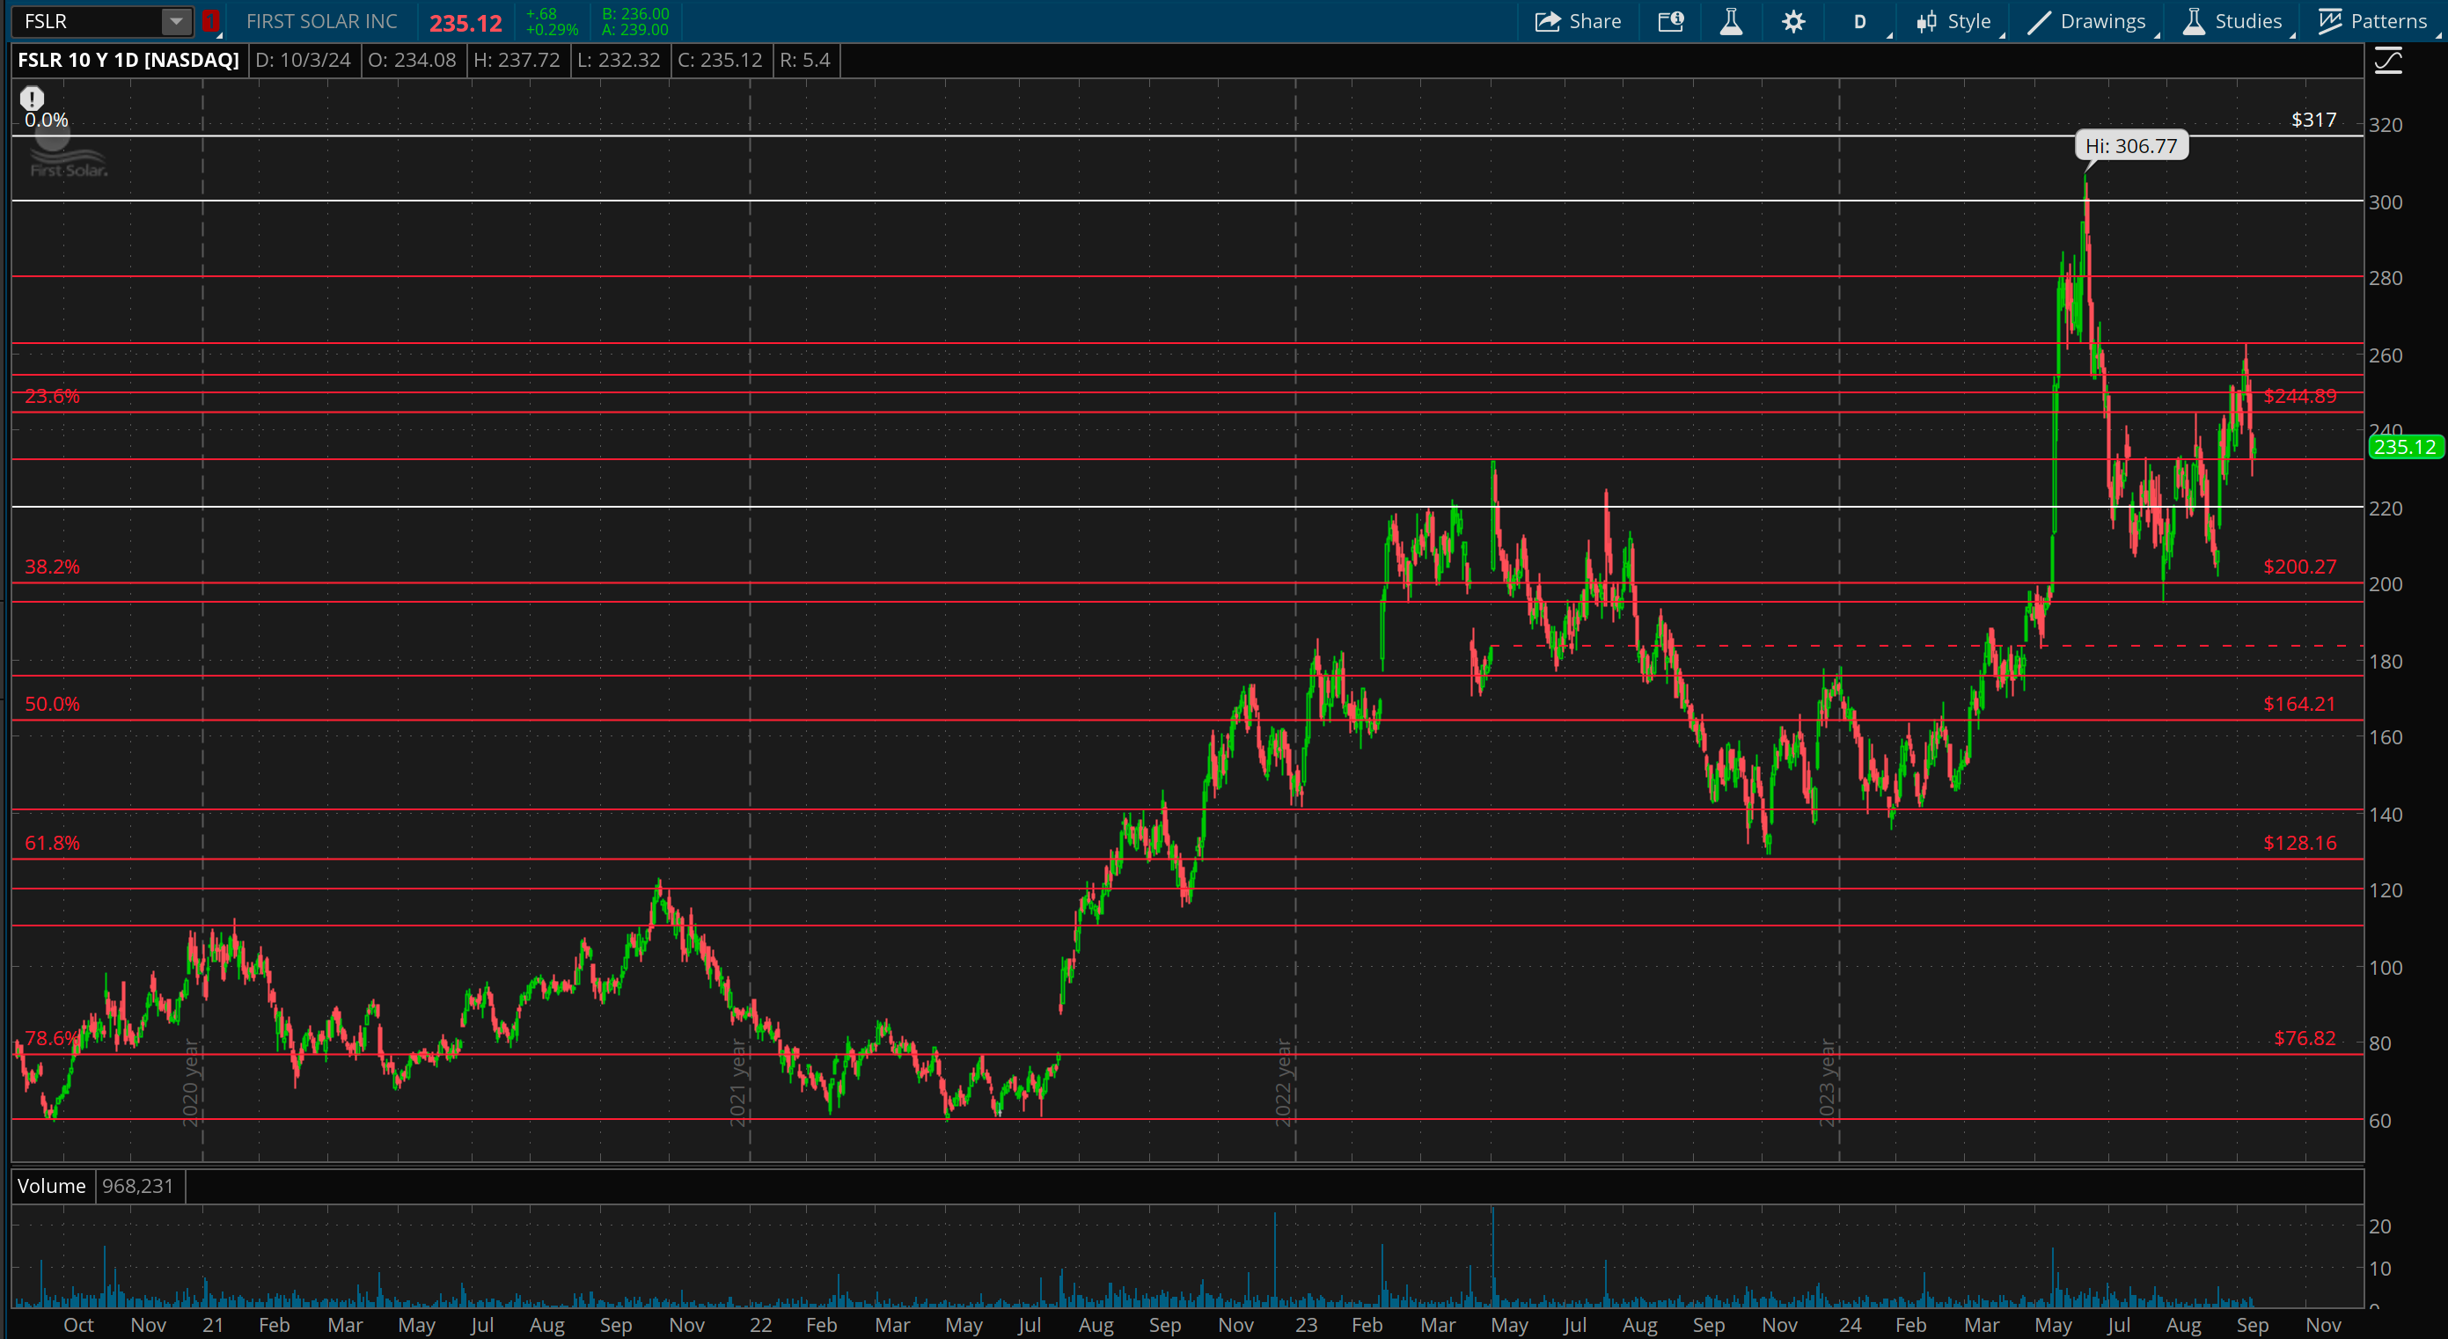Click the high value H: 237.72
Image resolution: width=2448 pixels, height=1339 pixels.
point(516,60)
